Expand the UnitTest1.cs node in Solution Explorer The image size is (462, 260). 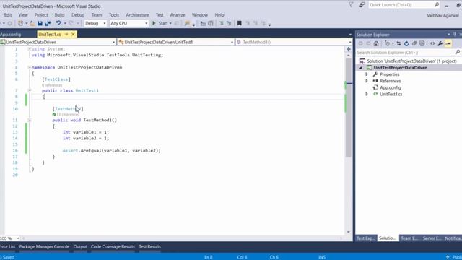tap(367, 94)
